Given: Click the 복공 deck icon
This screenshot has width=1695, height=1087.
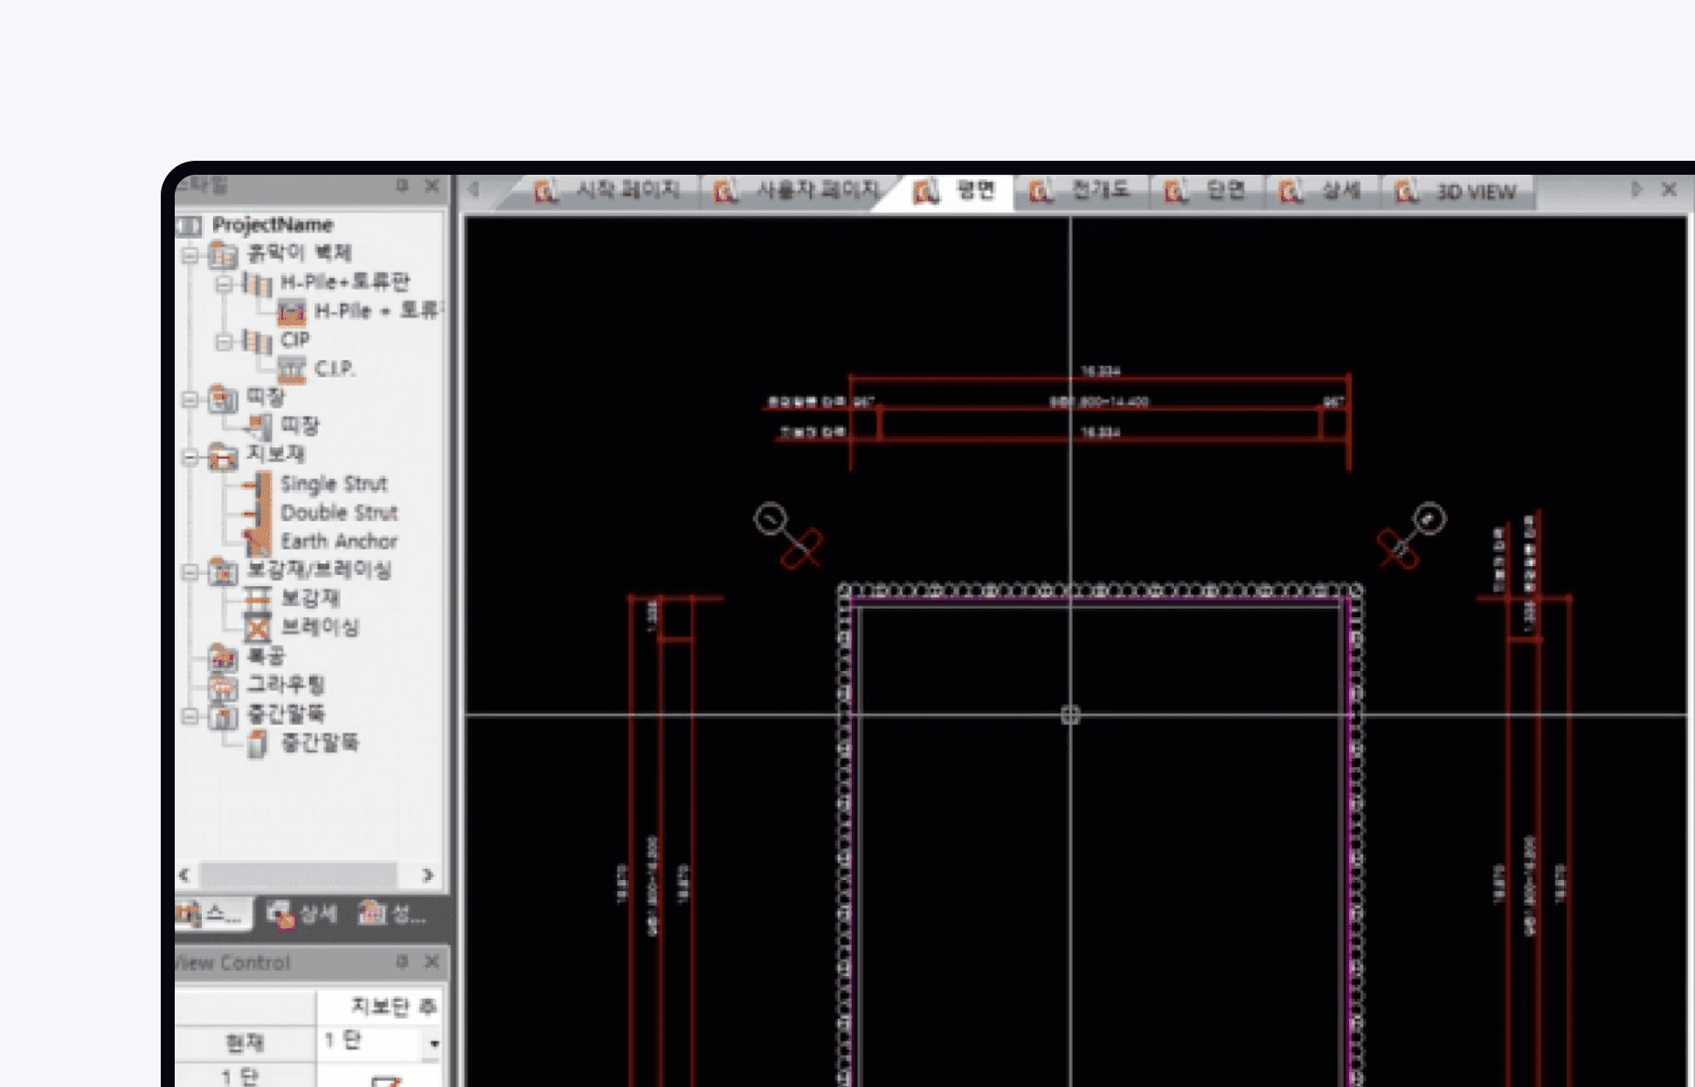Looking at the screenshot, I should 223,657.
